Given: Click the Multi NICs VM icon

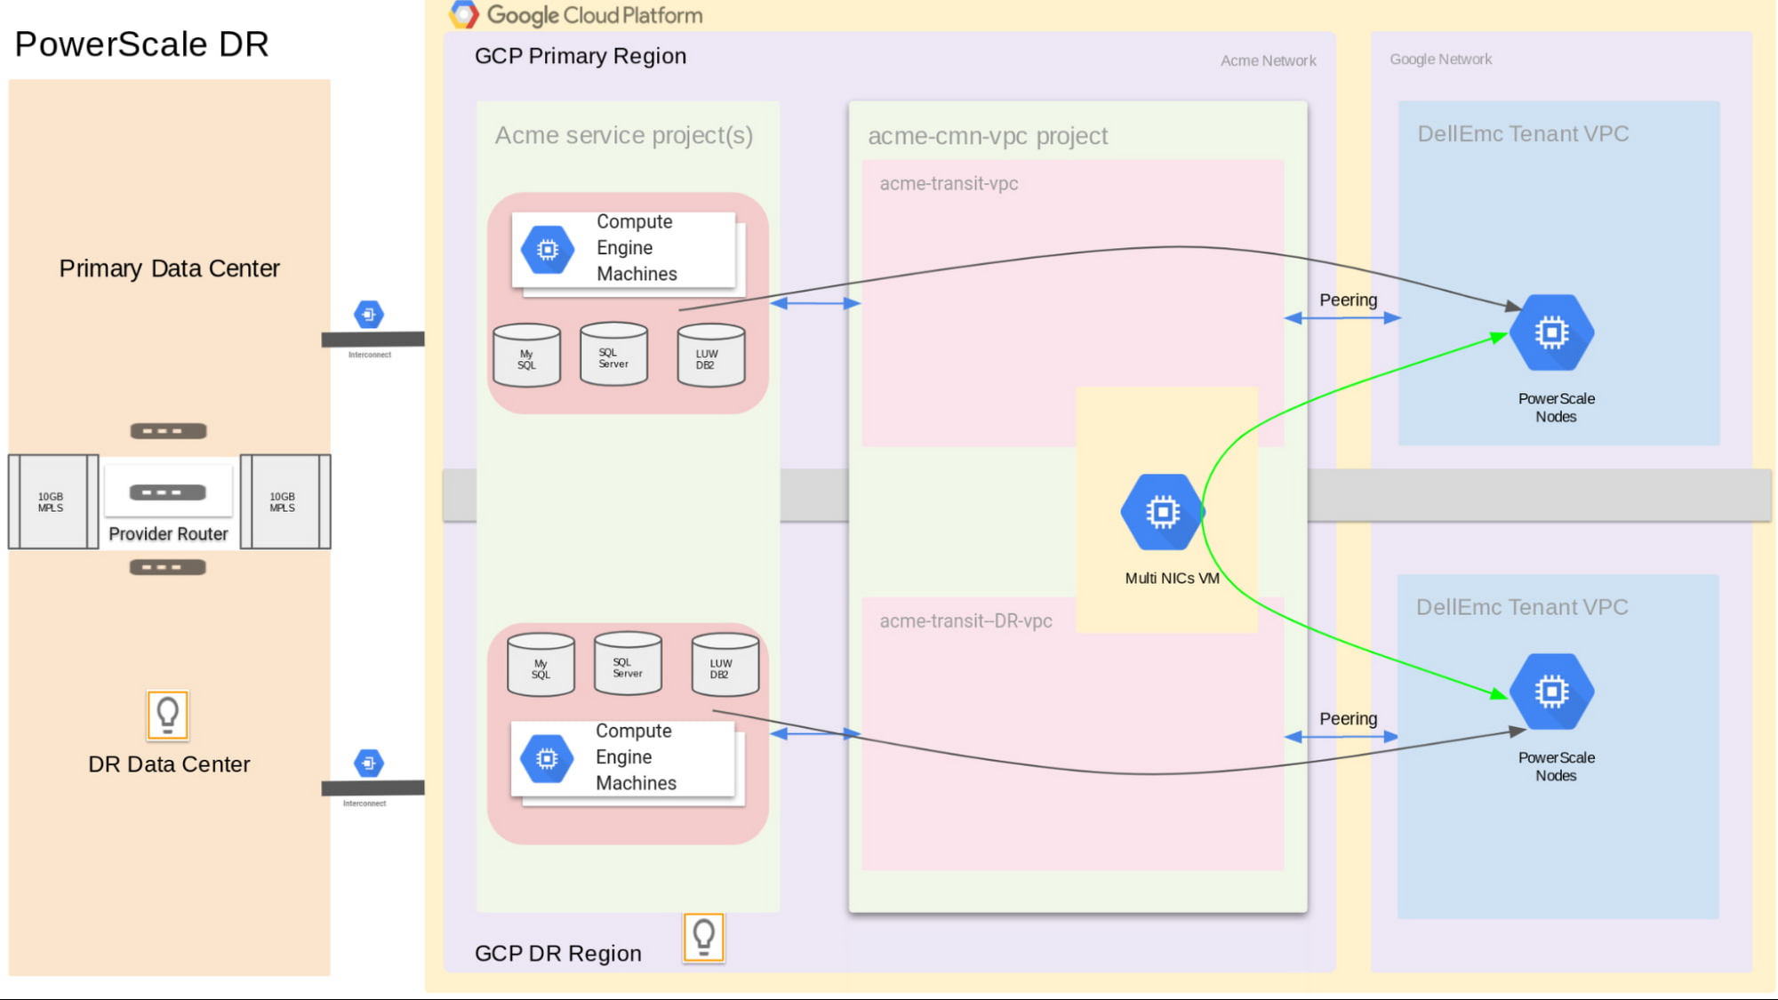Looking at the screenshot, I should (1163, 512).
